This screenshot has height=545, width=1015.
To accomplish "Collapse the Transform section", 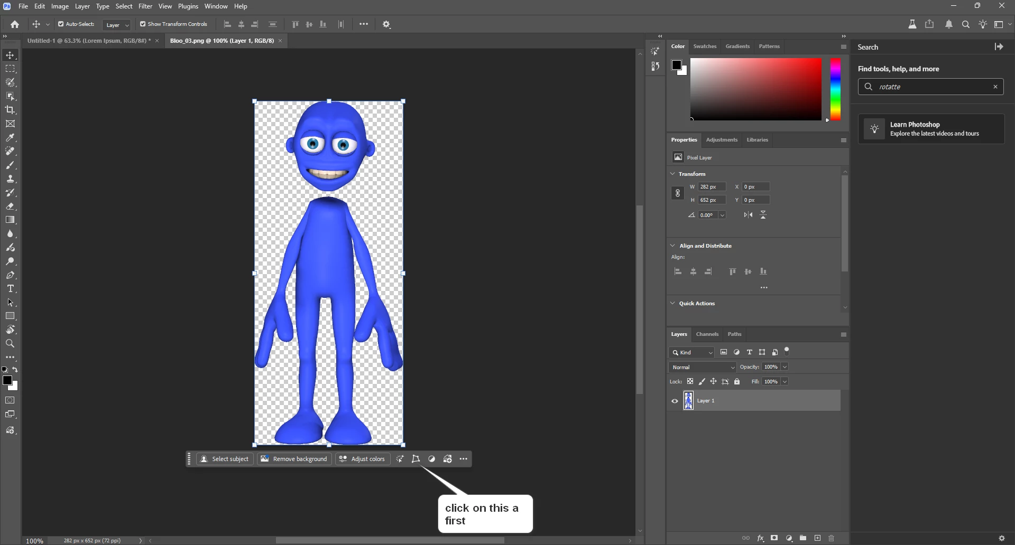I will click(672, 174).
